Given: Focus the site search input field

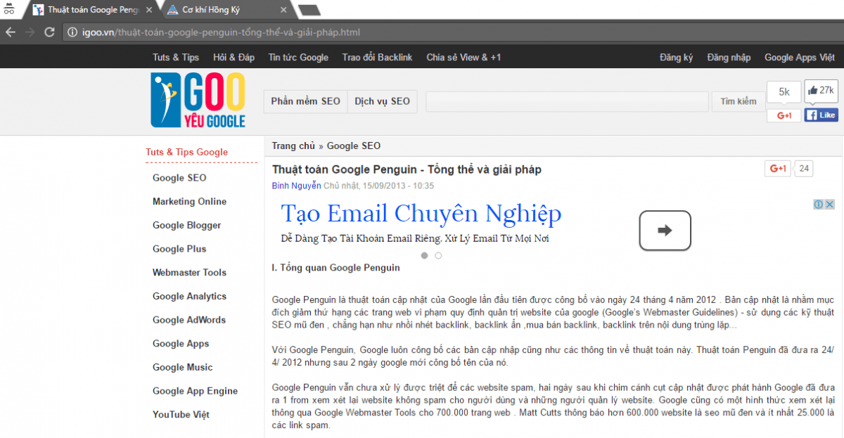Looking at the screenshot, I should point(567,101).
